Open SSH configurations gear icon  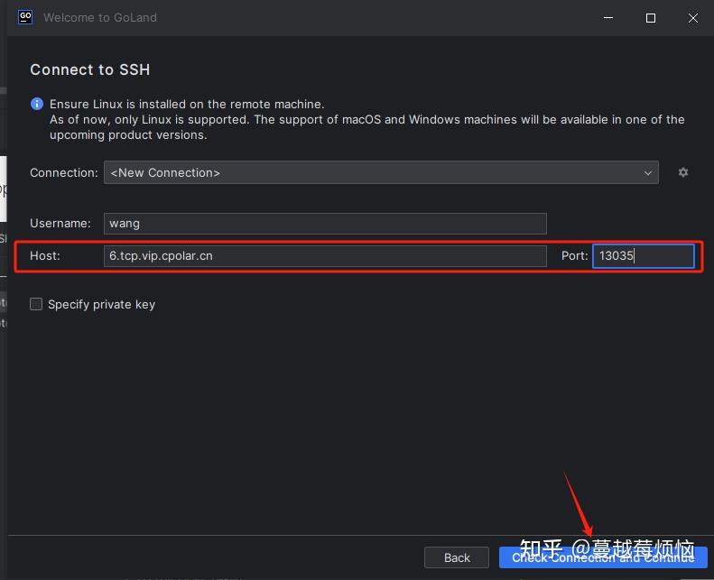pos(682,172)
